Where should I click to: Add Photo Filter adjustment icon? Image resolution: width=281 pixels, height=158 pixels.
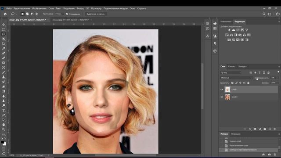(240, 35)
